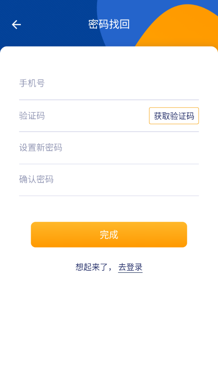Select the 确认密码 input field
The height and width of the screenshot is (388, 218).
109,179
